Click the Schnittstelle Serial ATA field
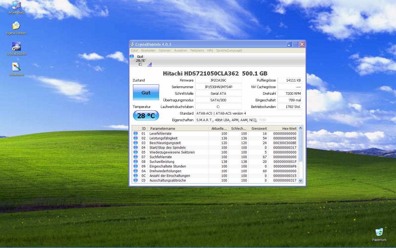This screenshot has height=248, width=396. coord(218,93)
